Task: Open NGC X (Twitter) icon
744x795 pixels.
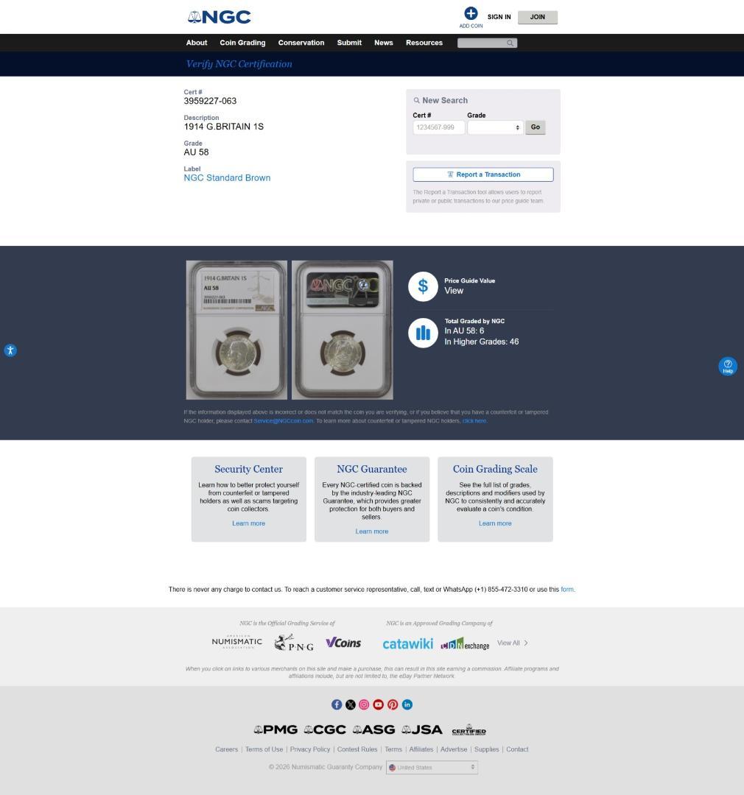Action: pyautogui.click(x=351, y=704)
